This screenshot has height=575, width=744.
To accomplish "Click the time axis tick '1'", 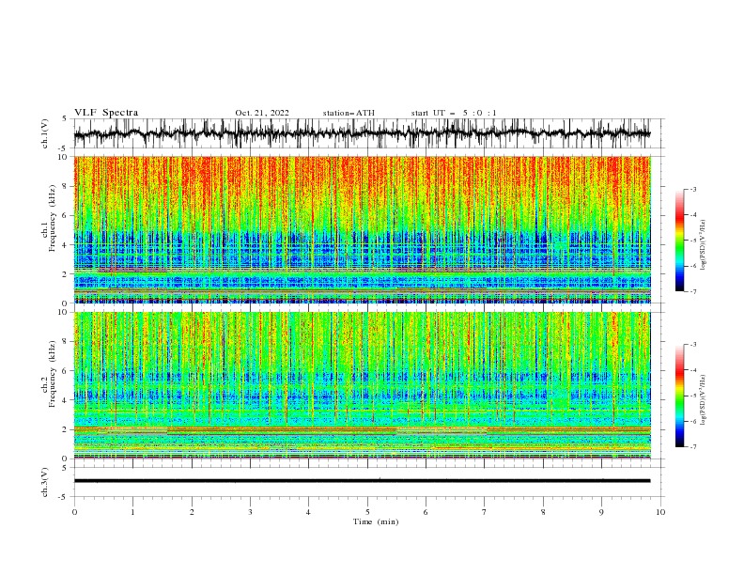I will (132, 512).
